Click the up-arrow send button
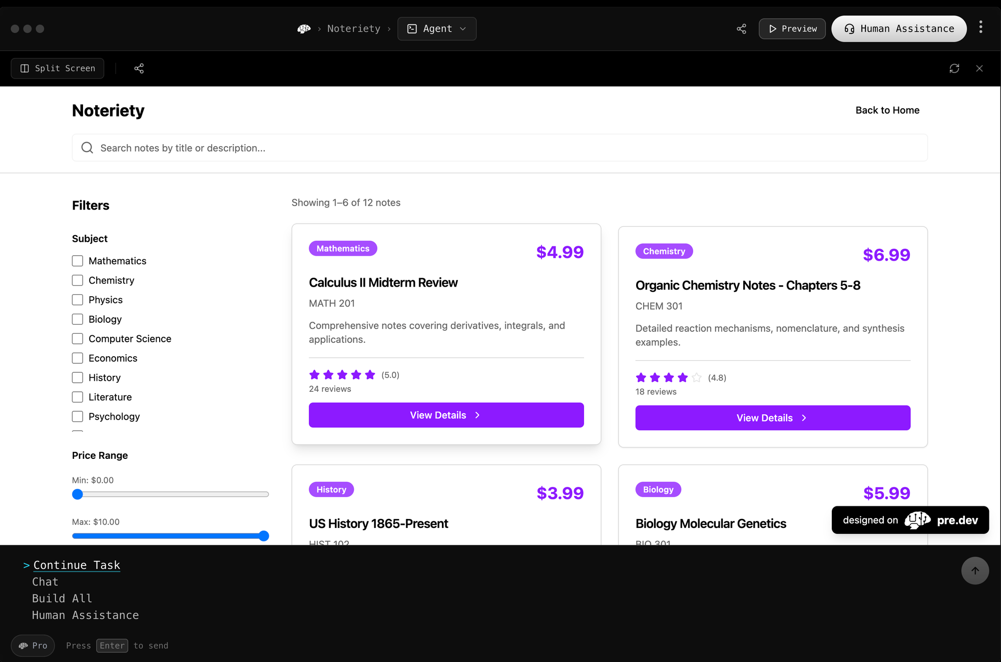Viewport: 1001px width, 662px height. click(x=974, y=570)
